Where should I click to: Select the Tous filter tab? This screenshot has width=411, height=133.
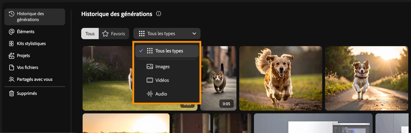90,34
